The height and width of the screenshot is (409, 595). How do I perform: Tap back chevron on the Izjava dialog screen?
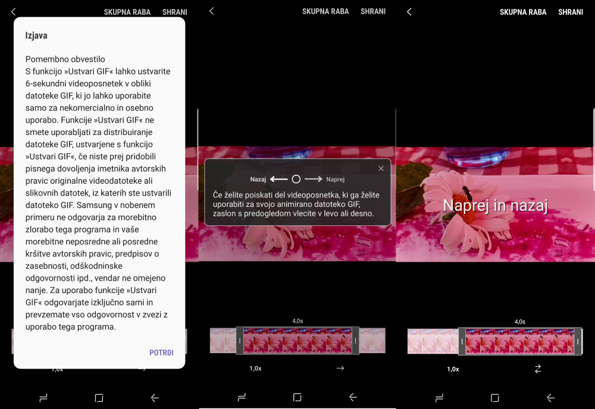tap(13, 12)
